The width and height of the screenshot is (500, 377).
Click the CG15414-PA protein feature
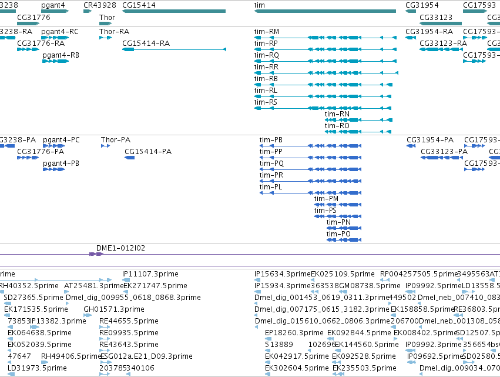[x=129, y=158]
